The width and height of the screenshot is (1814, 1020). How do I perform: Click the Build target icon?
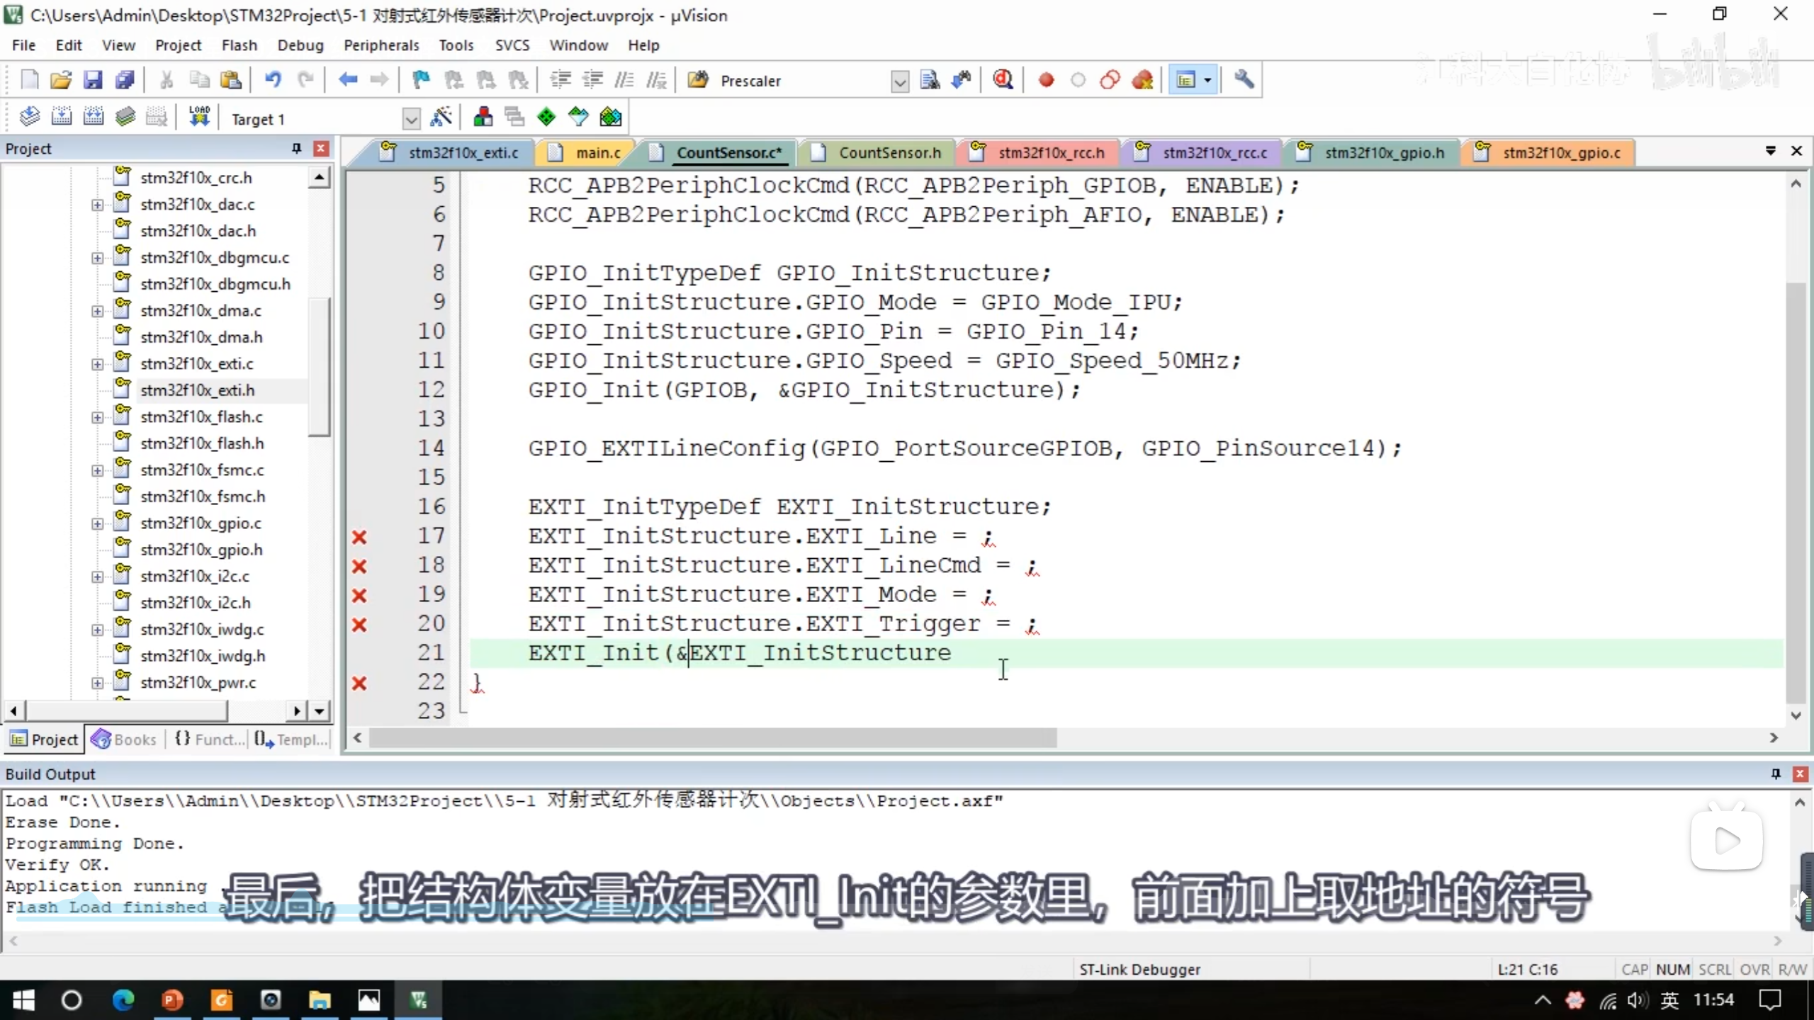pyautogui.click(x=61, y=117)
